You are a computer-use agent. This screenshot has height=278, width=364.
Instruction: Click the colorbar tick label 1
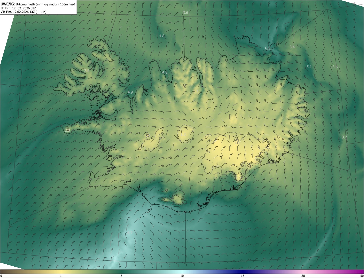[x=61, y=276]
